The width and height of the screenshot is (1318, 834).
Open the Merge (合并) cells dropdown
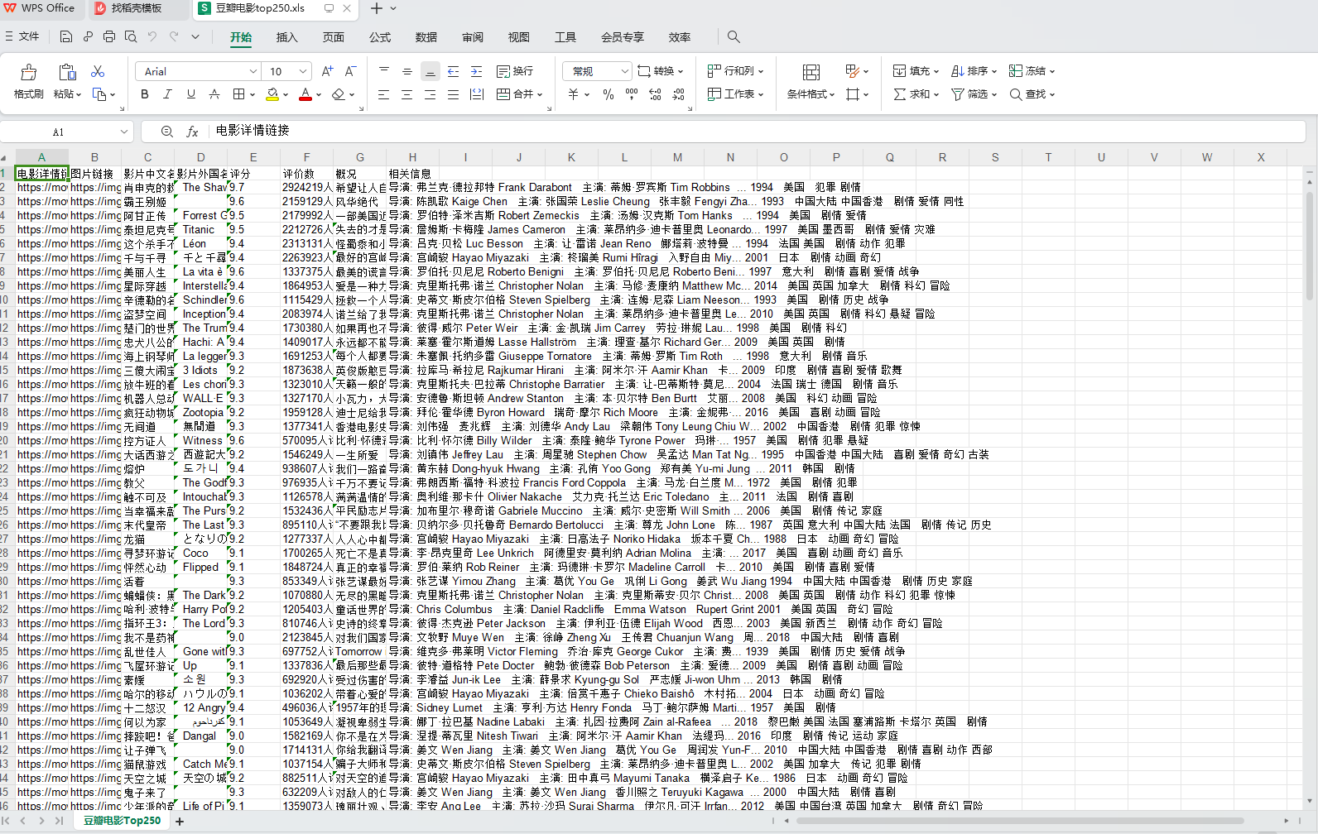point(520,94)
